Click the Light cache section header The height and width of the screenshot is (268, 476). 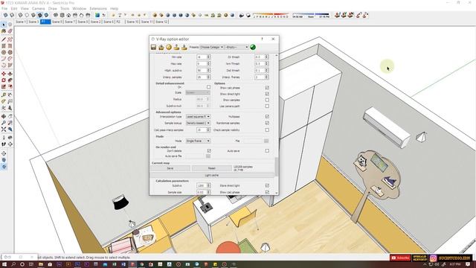(x=212, y=176)
